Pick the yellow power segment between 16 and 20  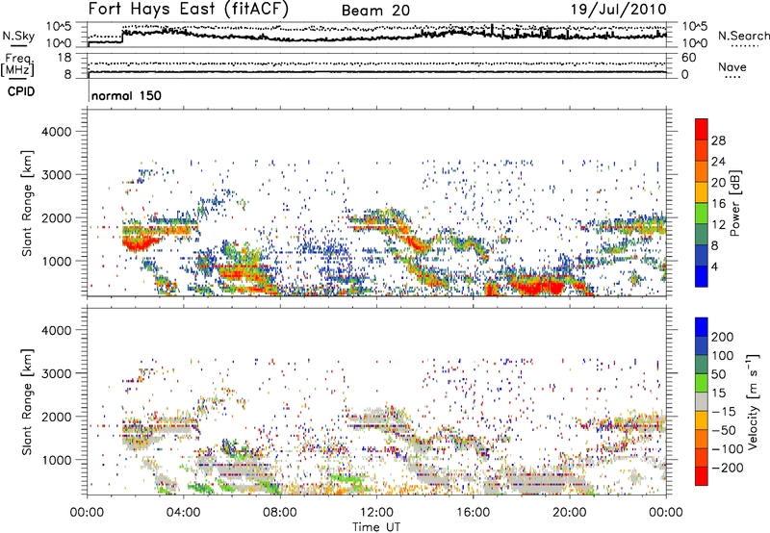[702, 192]
